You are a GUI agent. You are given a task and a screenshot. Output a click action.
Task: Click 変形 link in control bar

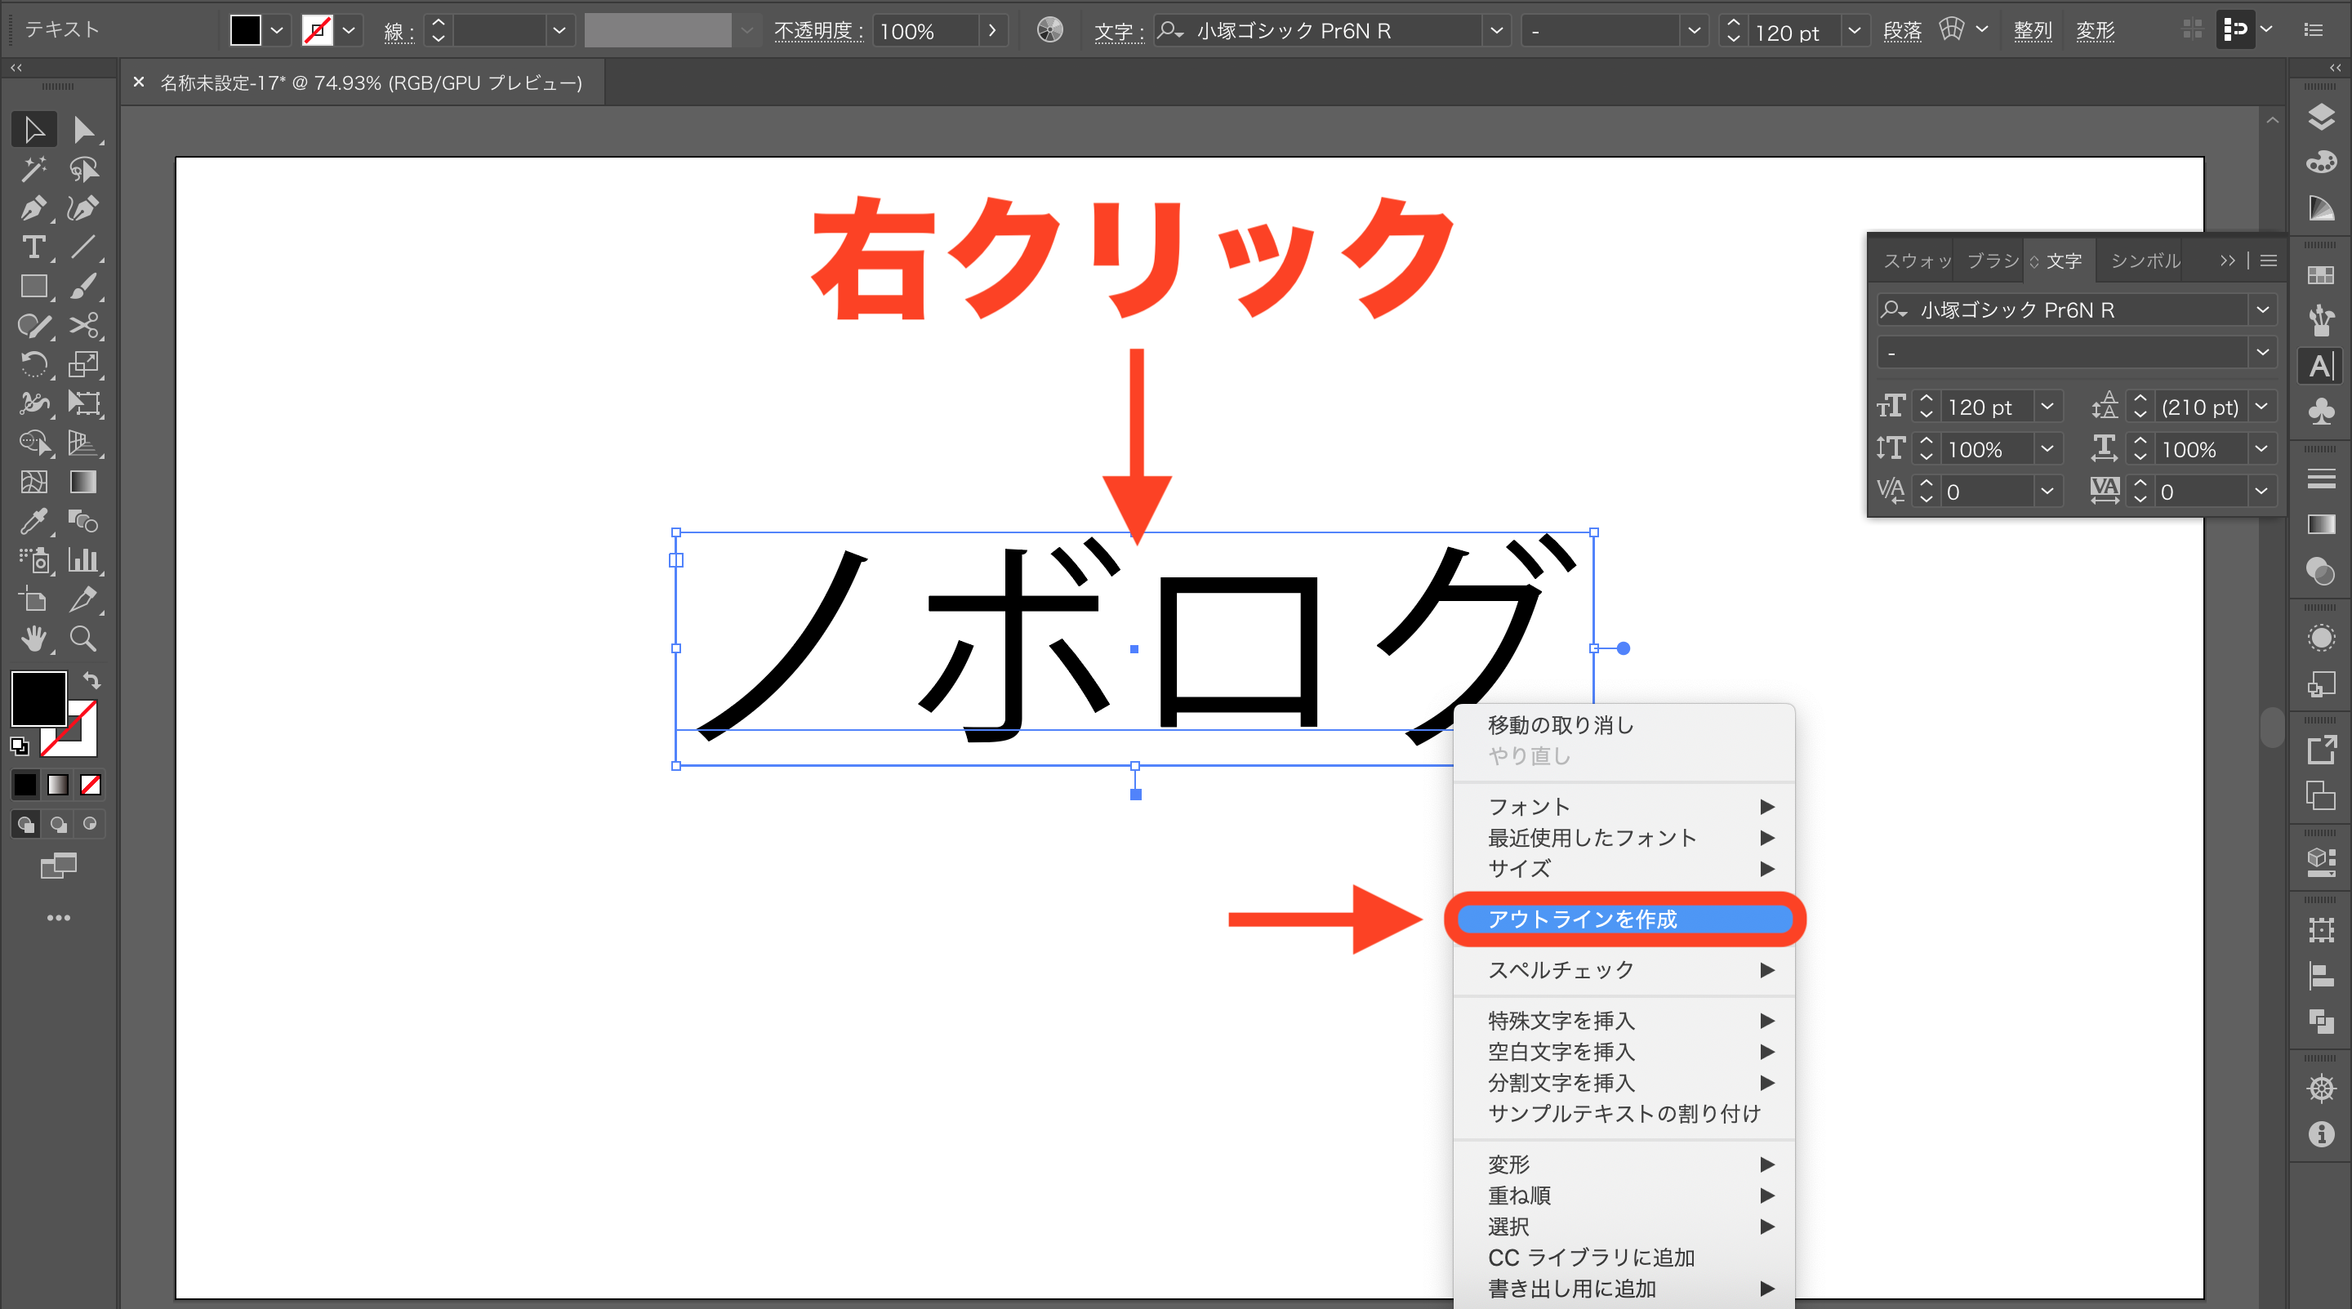[x=2096, y=30]
